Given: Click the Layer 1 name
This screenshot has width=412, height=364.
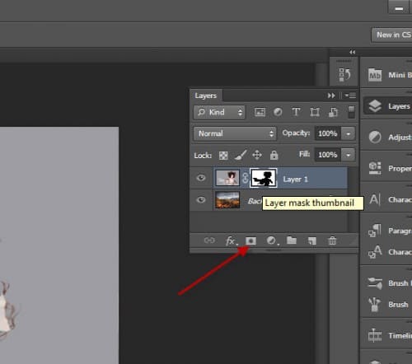Looking at the screenshot, I should 295,180.
